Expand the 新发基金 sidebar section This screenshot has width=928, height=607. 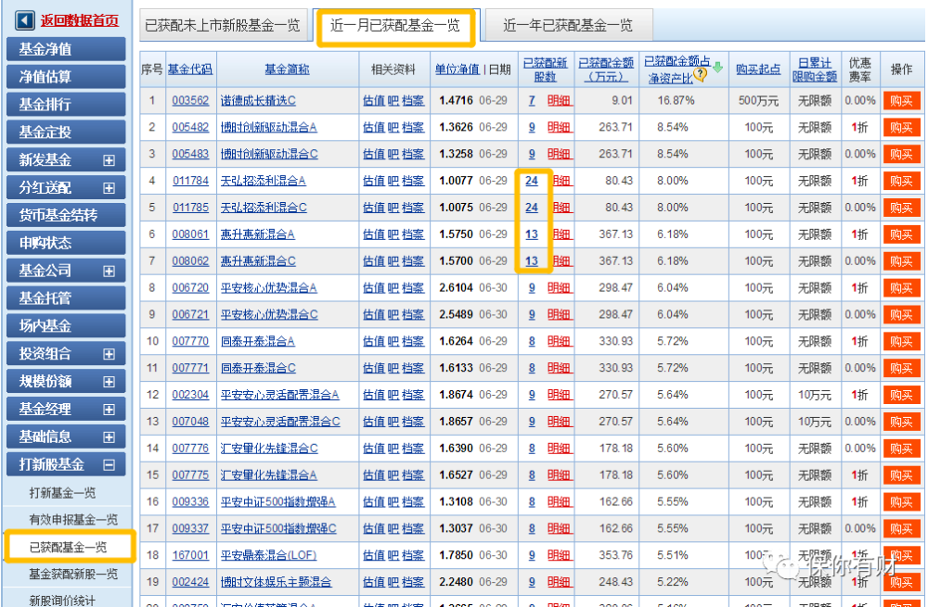[x=109, y=160]
